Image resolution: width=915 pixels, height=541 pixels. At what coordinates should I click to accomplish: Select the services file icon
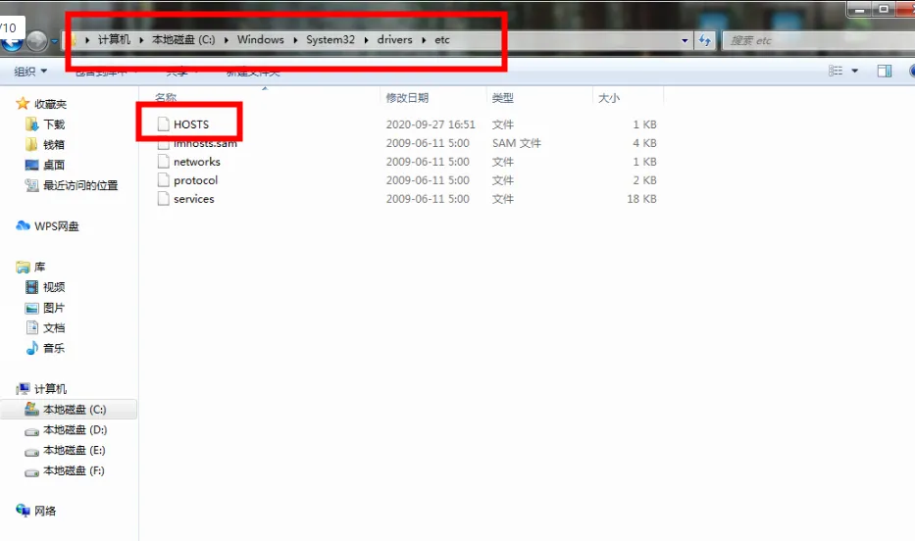(165, 199)
